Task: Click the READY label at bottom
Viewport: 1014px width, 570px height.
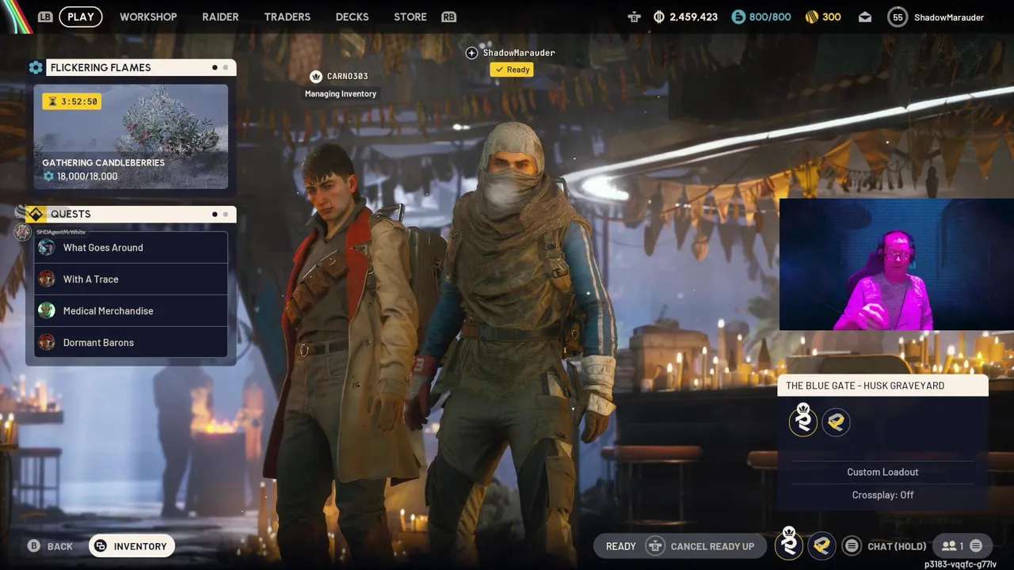Action: pyautogui.click(x=620, y=546)
